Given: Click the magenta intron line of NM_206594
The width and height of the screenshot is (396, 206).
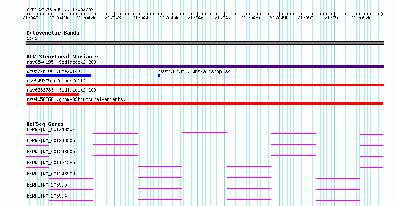Looking at the screenshot, I should [x=205, y=199].
